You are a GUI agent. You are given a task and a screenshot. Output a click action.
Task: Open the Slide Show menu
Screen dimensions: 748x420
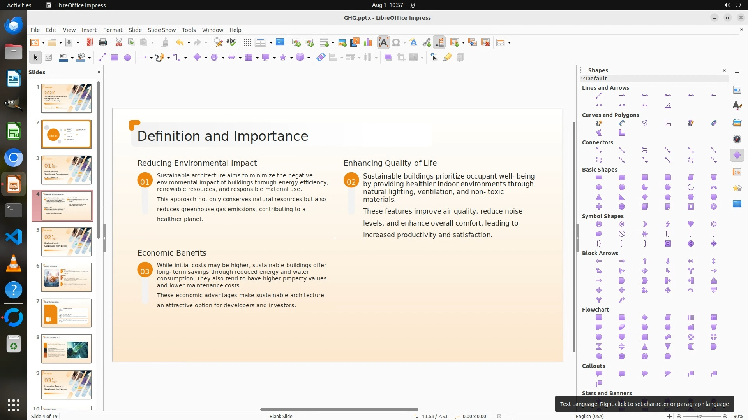click(x=161, y=30)
